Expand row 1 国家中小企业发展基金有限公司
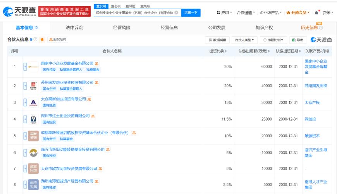The image size is (337, 194). [25, 67]
